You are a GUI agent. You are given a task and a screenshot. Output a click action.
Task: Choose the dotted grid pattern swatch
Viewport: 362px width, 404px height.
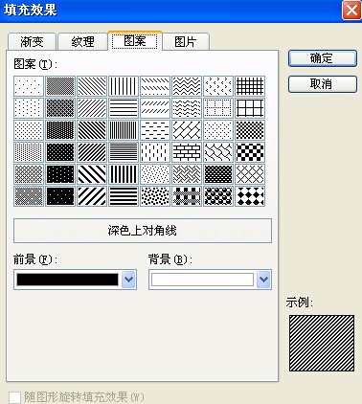coord(218,108)
